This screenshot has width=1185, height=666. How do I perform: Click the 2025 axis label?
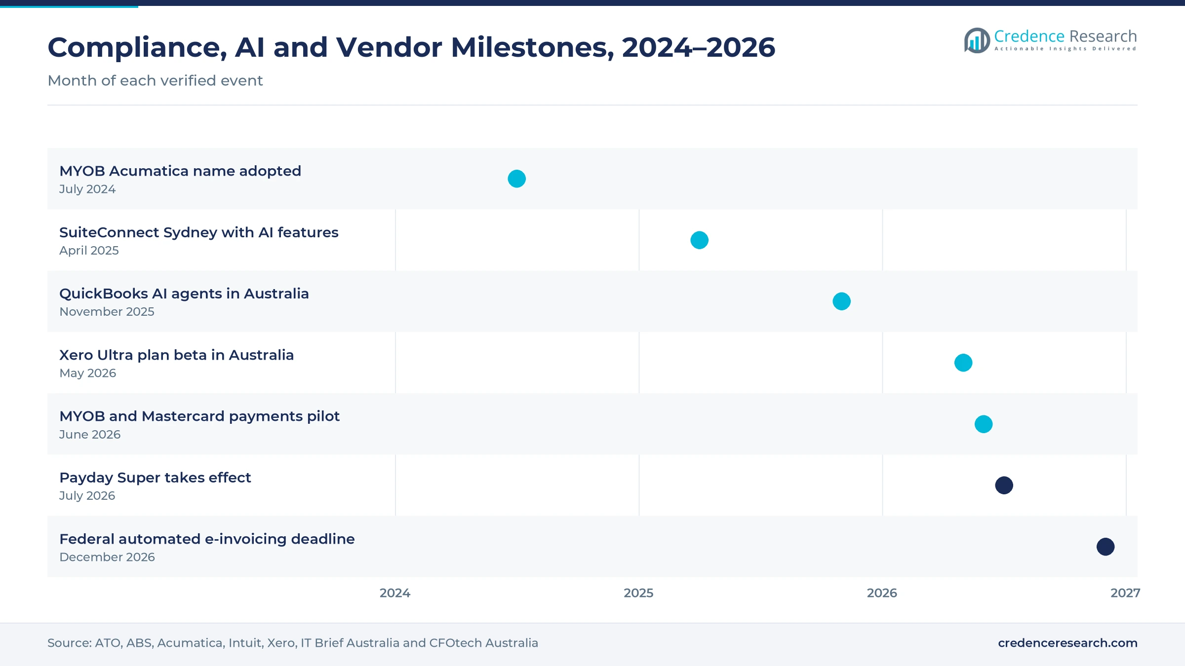click(638, 593)
